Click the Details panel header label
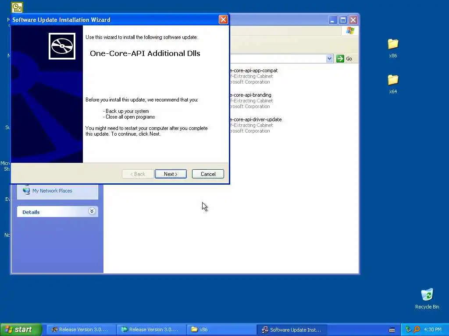449x336 pixels. (x=31, y=212)
